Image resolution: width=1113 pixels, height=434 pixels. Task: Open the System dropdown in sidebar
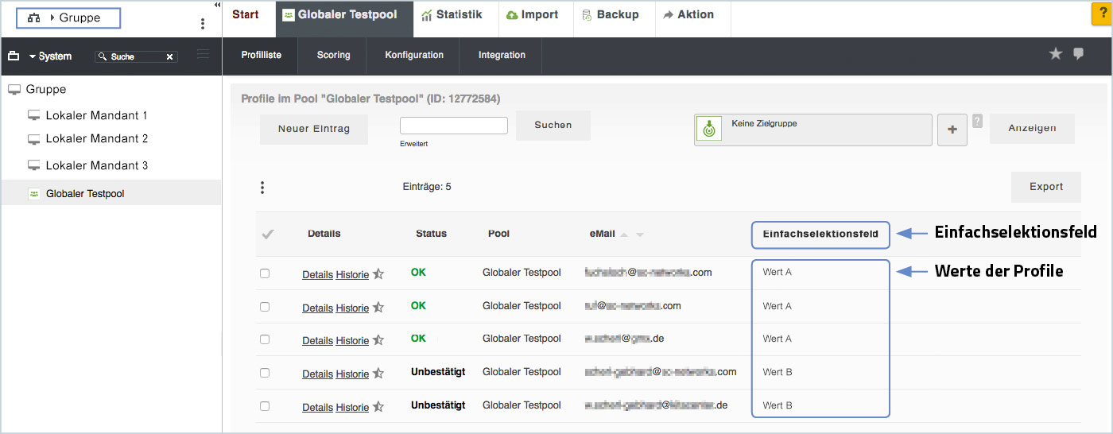[49, 56]
